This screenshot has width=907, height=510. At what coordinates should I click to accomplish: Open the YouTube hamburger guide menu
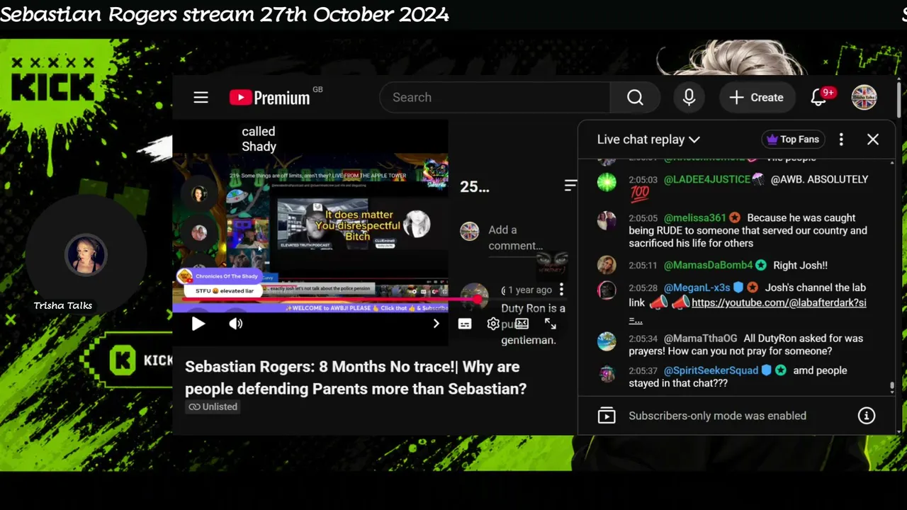coord(201,98)
